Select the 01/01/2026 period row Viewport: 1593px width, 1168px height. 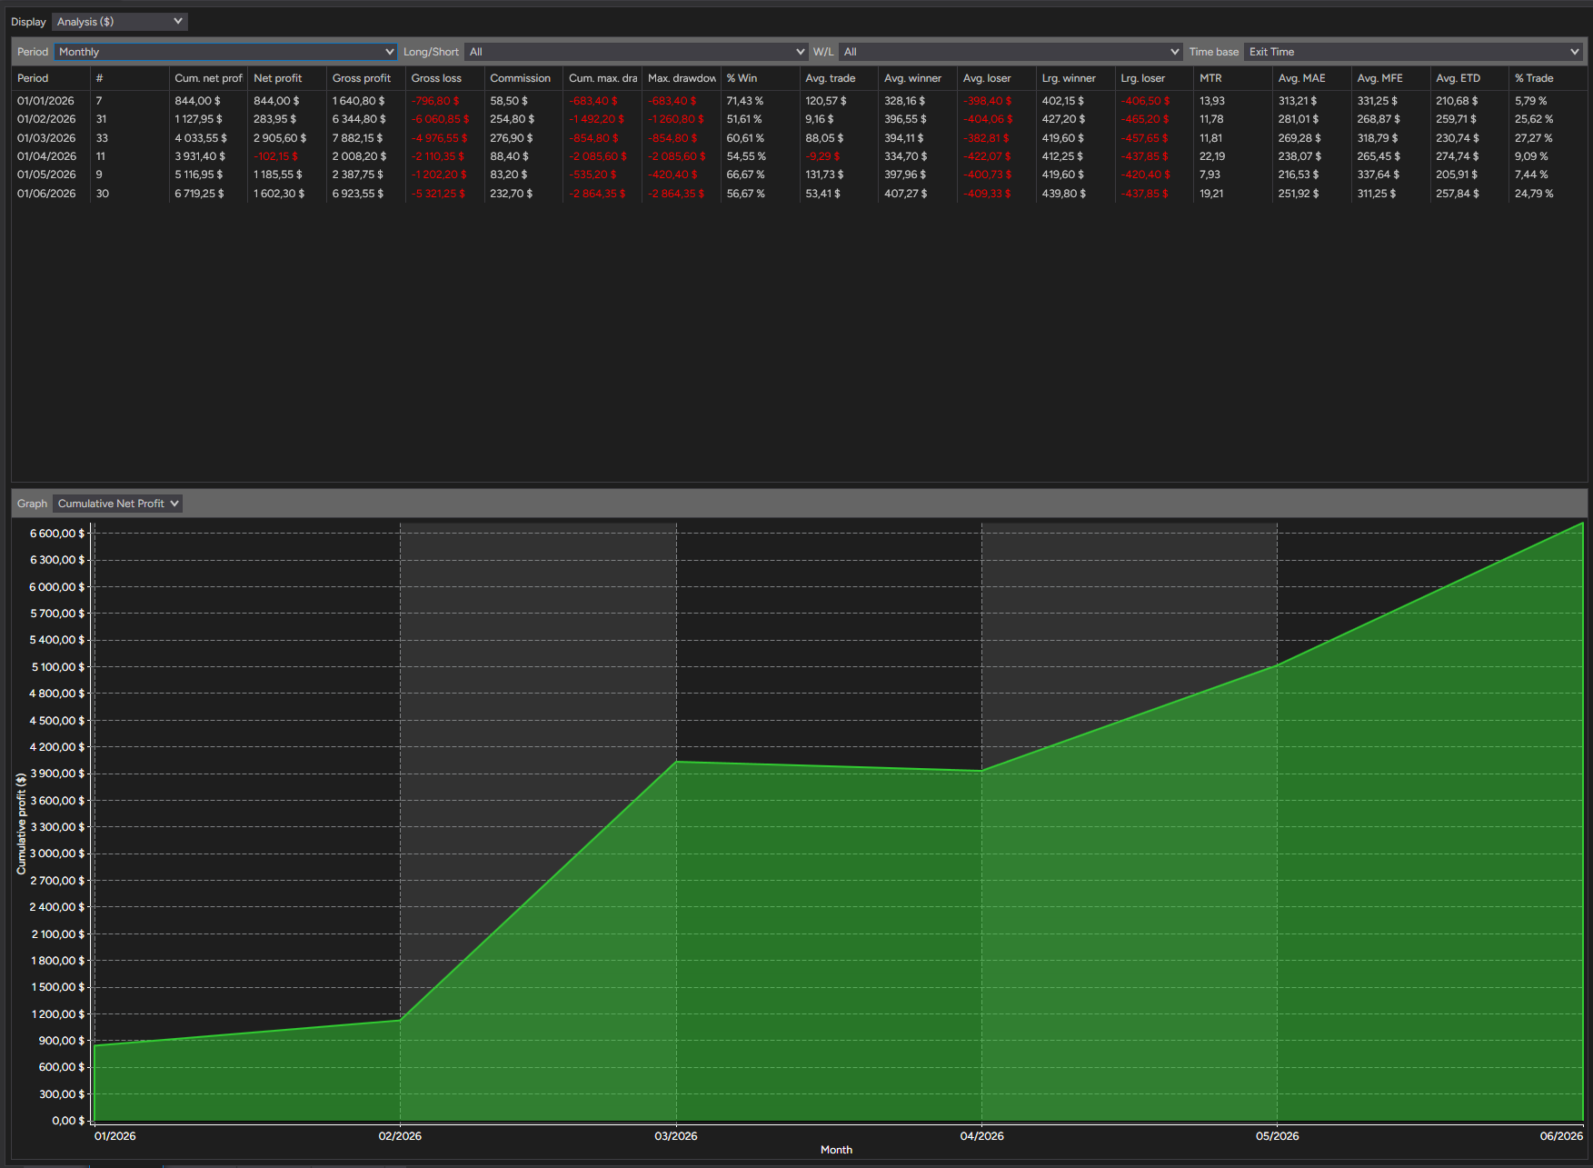[x=799, y=101]
